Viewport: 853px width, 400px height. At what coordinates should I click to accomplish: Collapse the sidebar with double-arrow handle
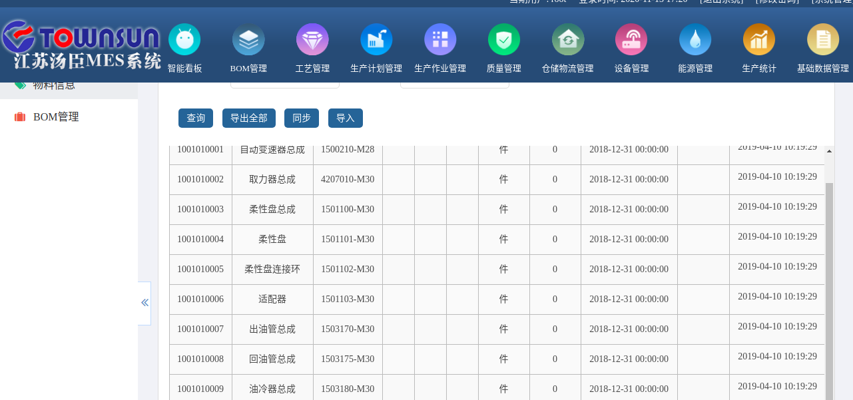(144, 303)
